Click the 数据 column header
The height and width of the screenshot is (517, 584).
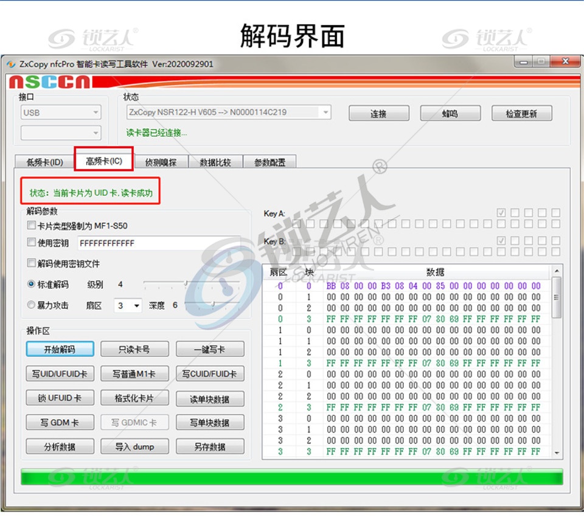[436, 272]
